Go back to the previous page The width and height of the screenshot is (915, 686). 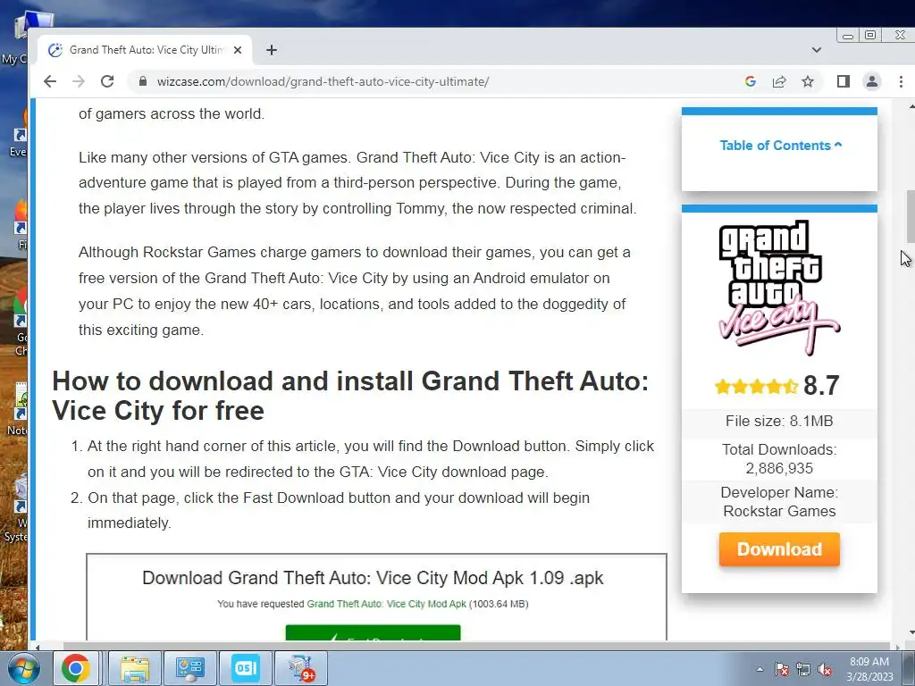coord(50,81)
